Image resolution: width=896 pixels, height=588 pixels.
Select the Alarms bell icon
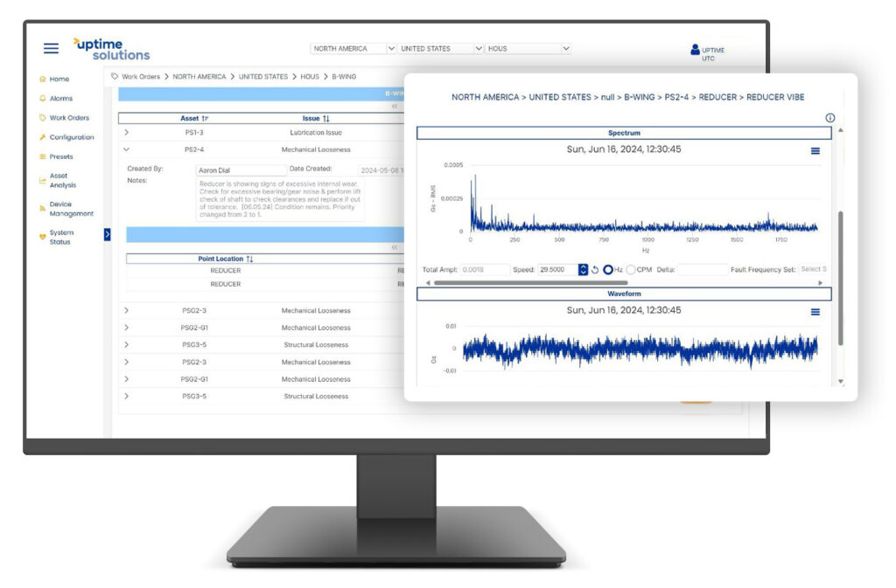(x=41, y=98)
